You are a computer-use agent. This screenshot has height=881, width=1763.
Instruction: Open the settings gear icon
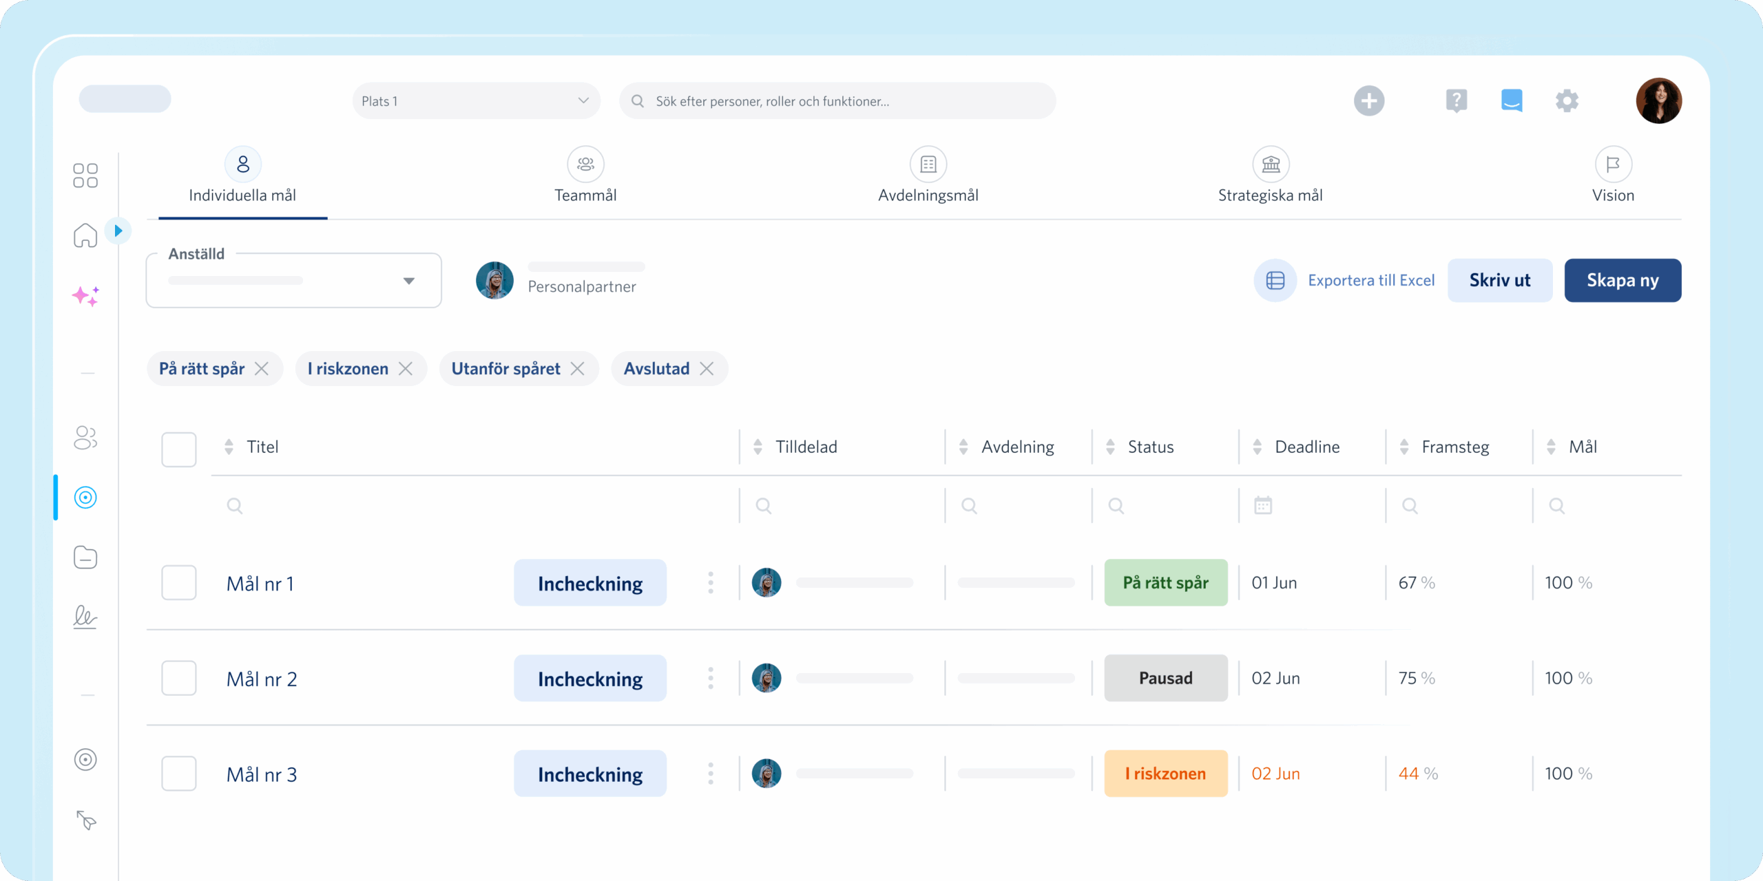point(1567,100)
